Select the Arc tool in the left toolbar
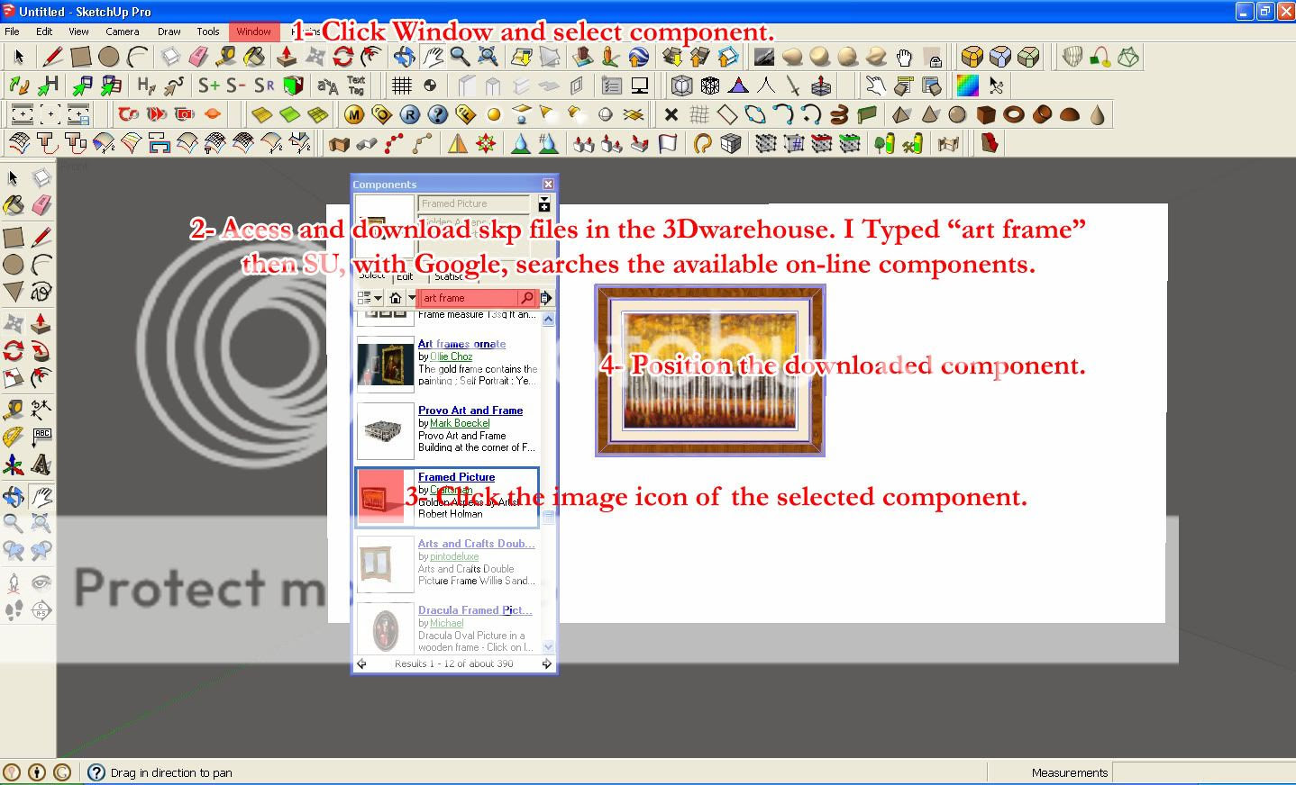This screenshot has width=1296, height=785. (41, 264)
